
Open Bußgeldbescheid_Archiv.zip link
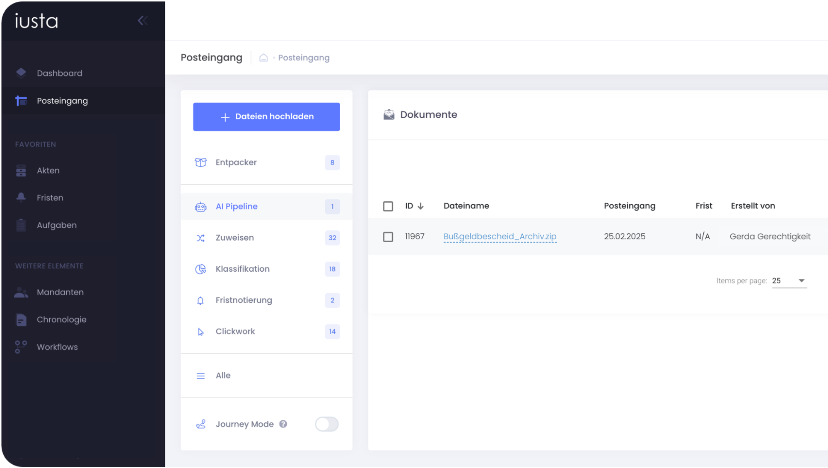pos(500,236)
